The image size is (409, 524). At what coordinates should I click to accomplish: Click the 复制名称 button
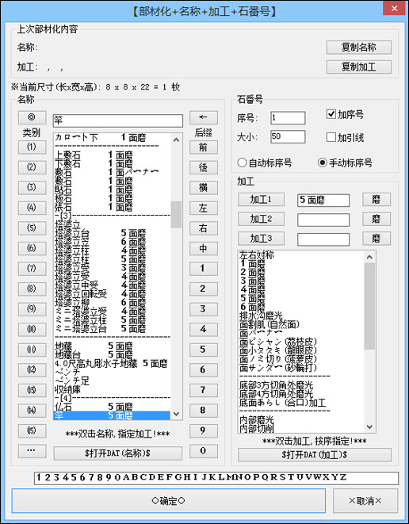point(359,47)
